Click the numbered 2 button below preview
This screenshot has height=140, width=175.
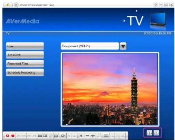(156, 133)
